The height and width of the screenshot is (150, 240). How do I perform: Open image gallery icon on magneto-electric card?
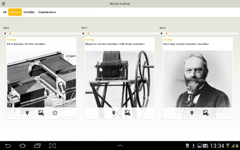[x=127, y=113]
